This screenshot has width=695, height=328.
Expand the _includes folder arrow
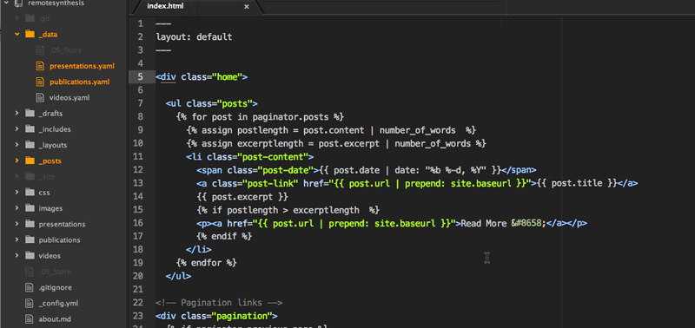17,129
